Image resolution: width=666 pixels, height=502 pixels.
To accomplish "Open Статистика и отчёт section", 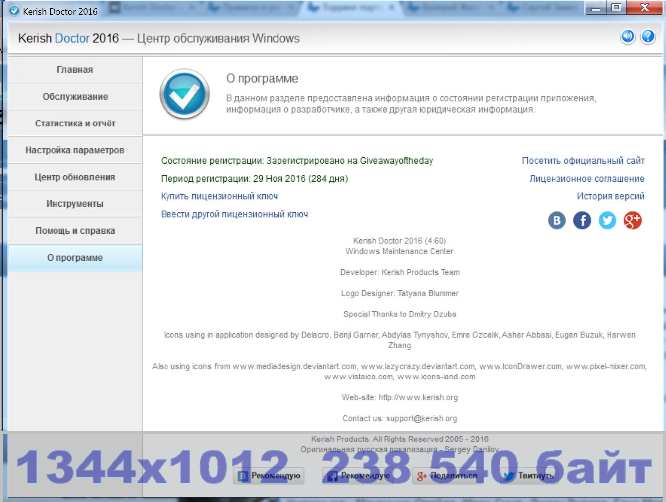I will pos(75,124).
